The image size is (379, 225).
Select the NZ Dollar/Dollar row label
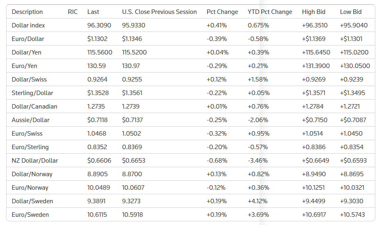pos(35,161)
